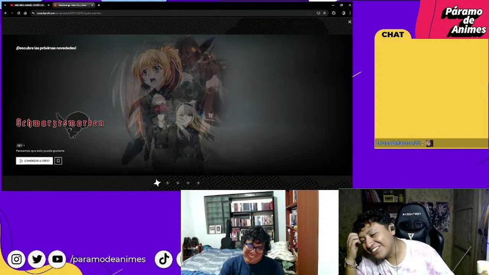The width and height of the screenshot is (489, 275).
Task: Click the Comenzar a ver E1 button
Action: point(34,161)
